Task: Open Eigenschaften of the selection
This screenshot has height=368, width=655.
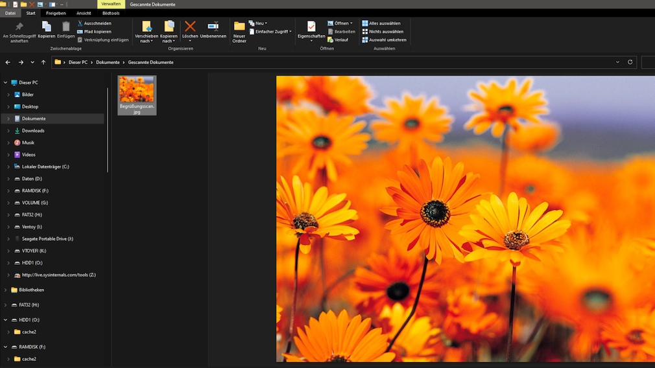Action: pyautogui.click(x=311, y=30)
